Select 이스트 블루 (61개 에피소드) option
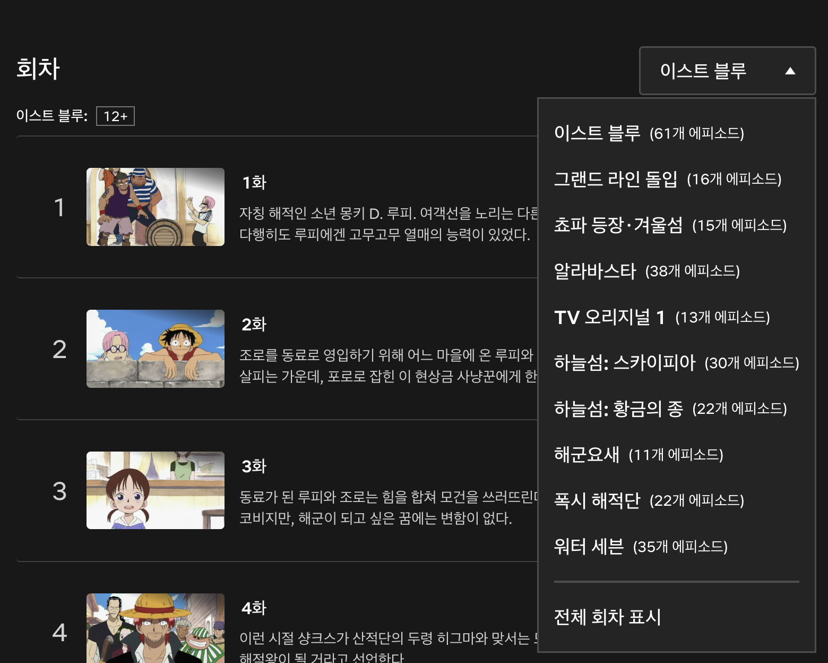The height and width of the screenshot is (663, 828). tap(677, 133)
